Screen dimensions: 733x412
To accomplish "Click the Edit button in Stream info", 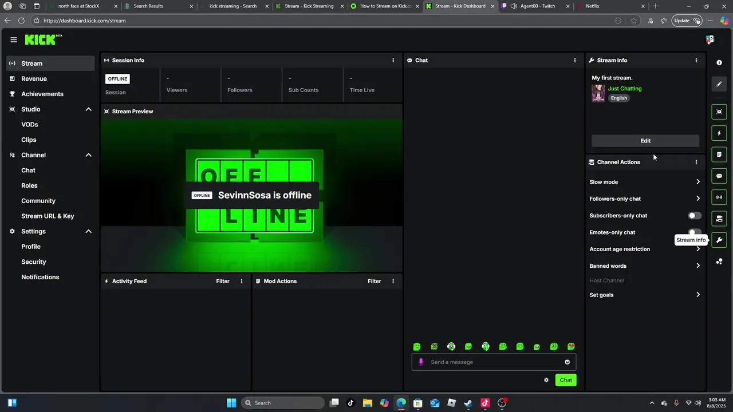I will [x=645, y=141].
